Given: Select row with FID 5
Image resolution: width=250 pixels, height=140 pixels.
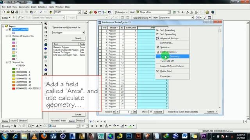Looking at the screenshot, I should 100,45.
